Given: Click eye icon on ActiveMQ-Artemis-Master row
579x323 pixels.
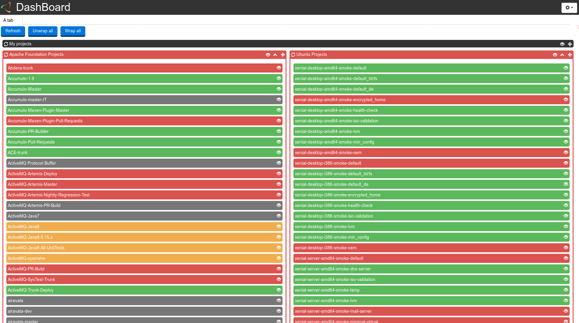Looking at the screenshot, I should (279, 184).
